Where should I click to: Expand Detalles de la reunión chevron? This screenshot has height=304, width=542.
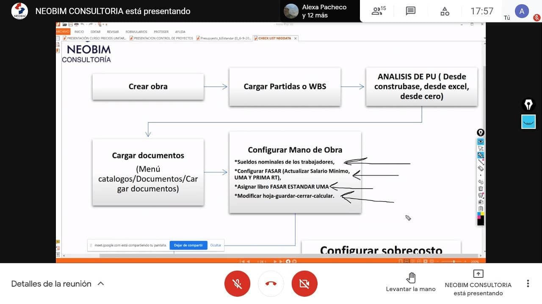coord(101,284)
